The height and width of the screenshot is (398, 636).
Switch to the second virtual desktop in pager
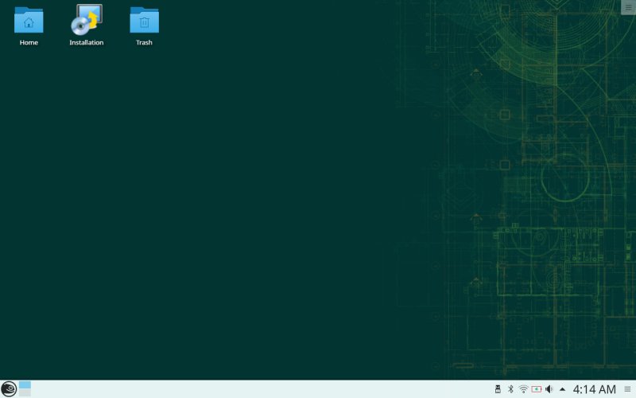point(25,392)
